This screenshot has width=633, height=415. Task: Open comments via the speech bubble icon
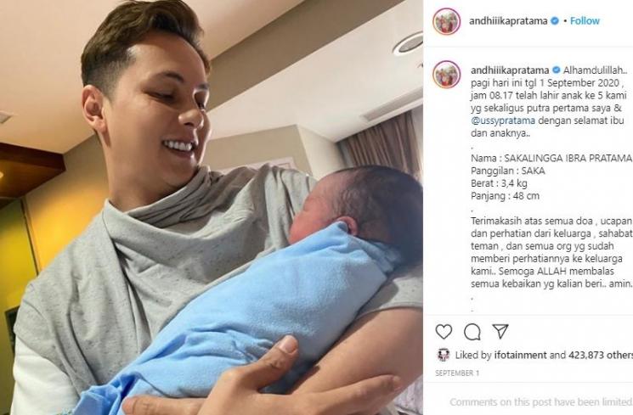coord(472,332)
